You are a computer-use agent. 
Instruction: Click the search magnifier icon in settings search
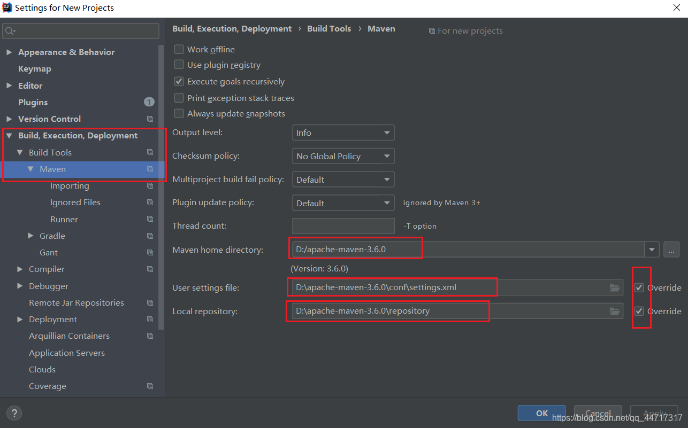(9, 31)
